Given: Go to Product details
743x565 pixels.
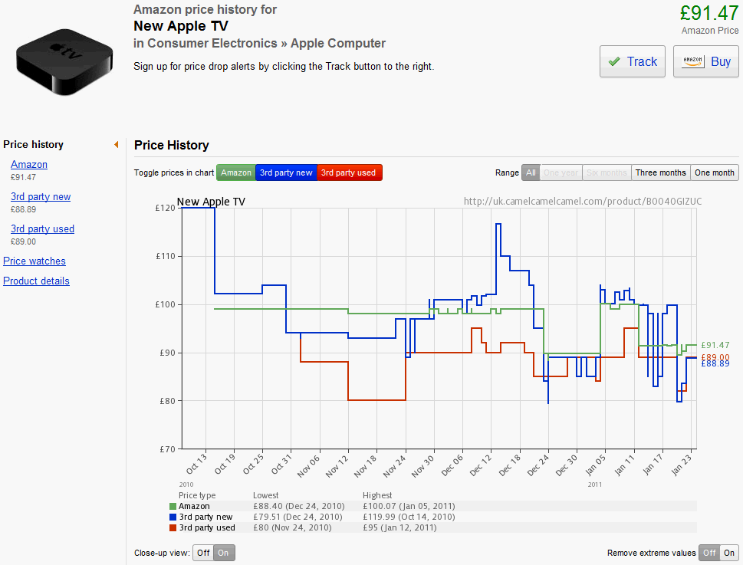Looking at the screenshot, I should pos(37,281).
